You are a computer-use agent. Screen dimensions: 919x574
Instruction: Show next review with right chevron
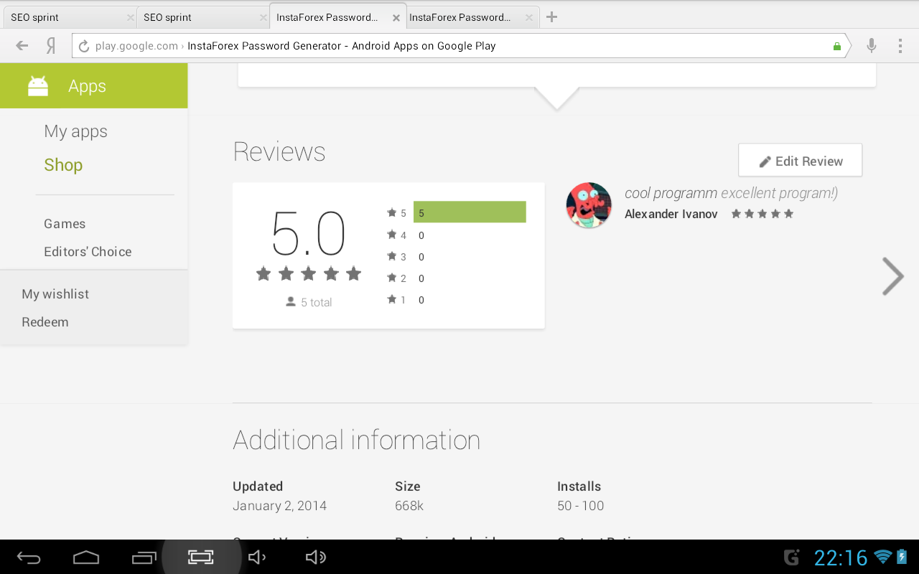pyautogui.click(x=892, y=276)
